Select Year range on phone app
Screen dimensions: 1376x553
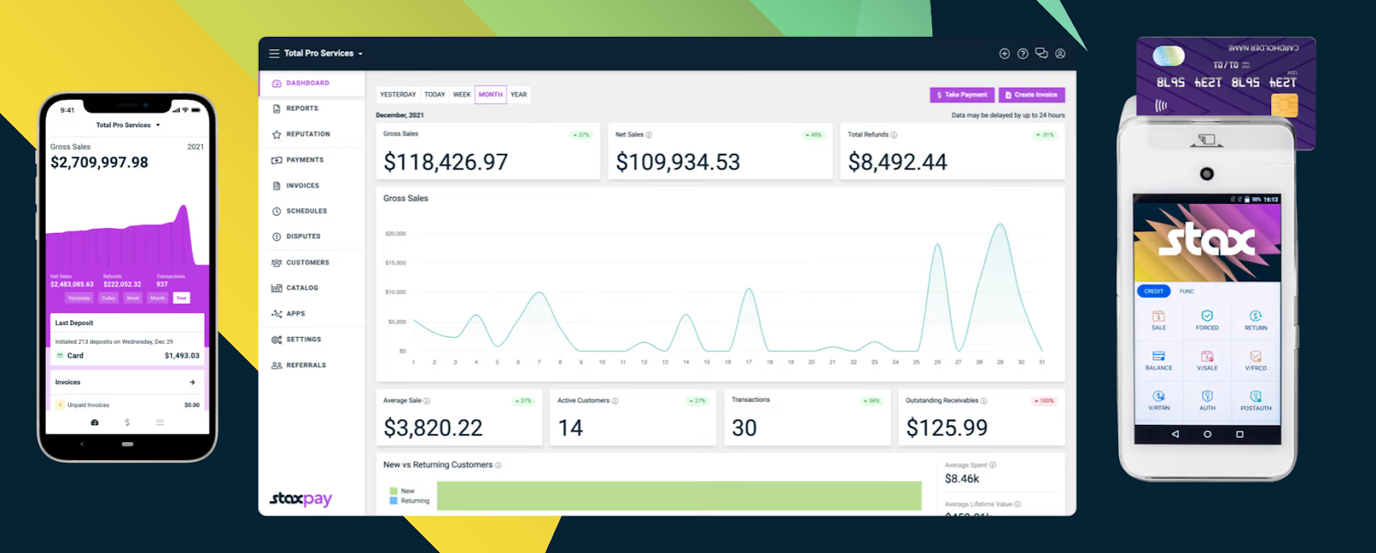coord(181,298)
